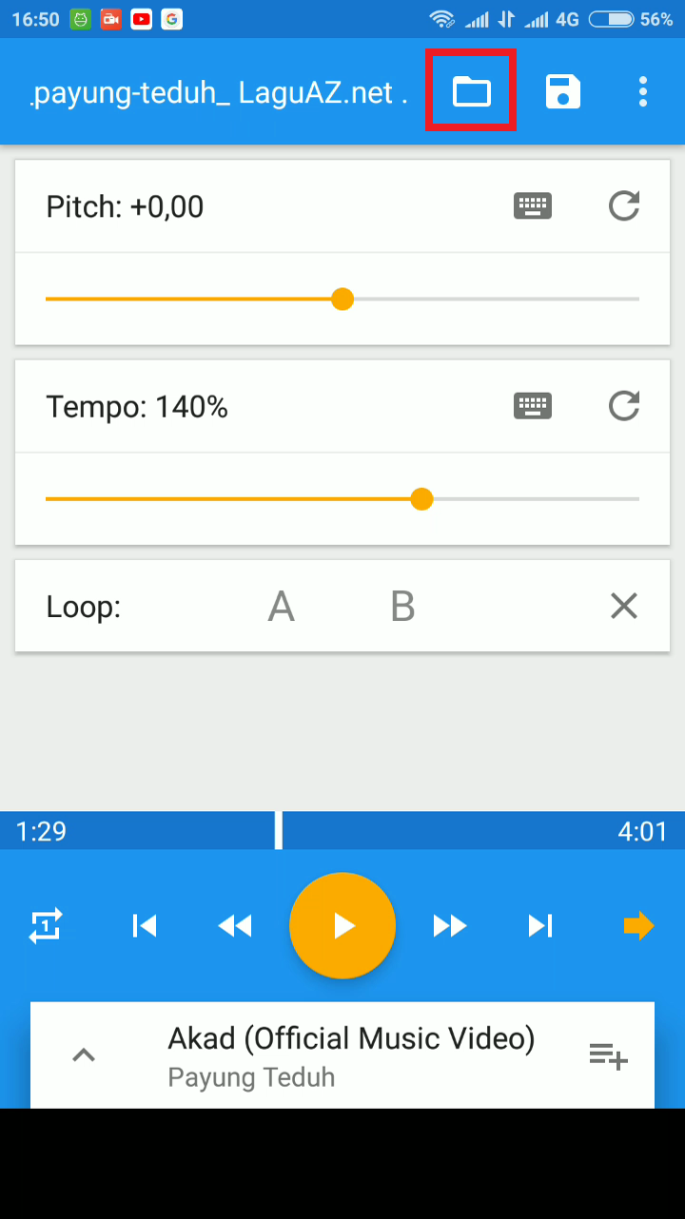The height and width of the screenshot is (1219, 685).
Task: Toggle the orange arrow playback order button
Action: 638,925
